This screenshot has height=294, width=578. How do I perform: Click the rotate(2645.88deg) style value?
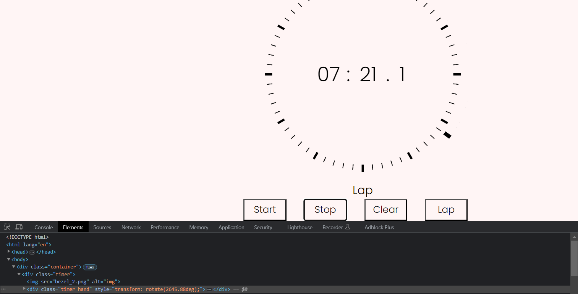pos(173,289)
